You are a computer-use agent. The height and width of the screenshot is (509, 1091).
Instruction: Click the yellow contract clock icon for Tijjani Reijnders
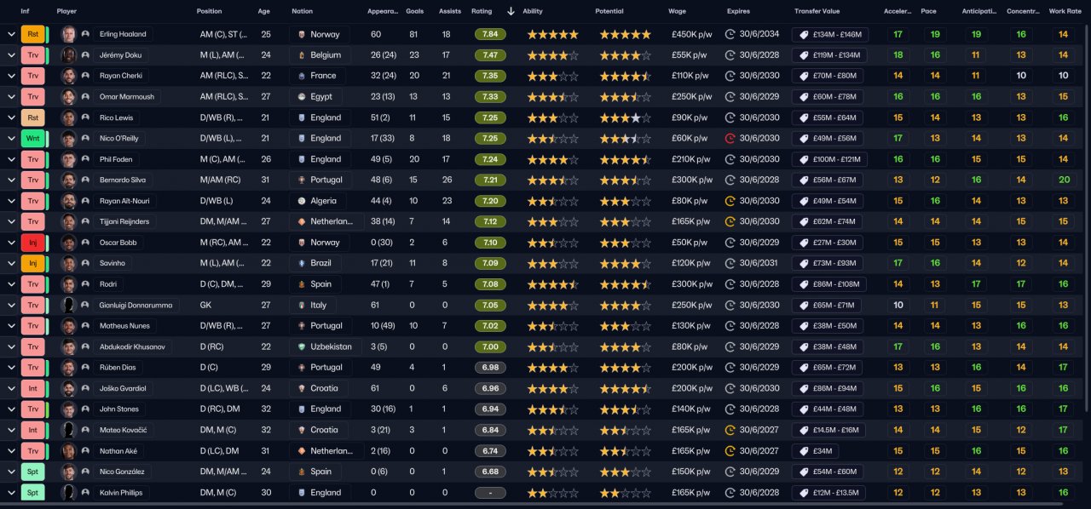[730, 221]
